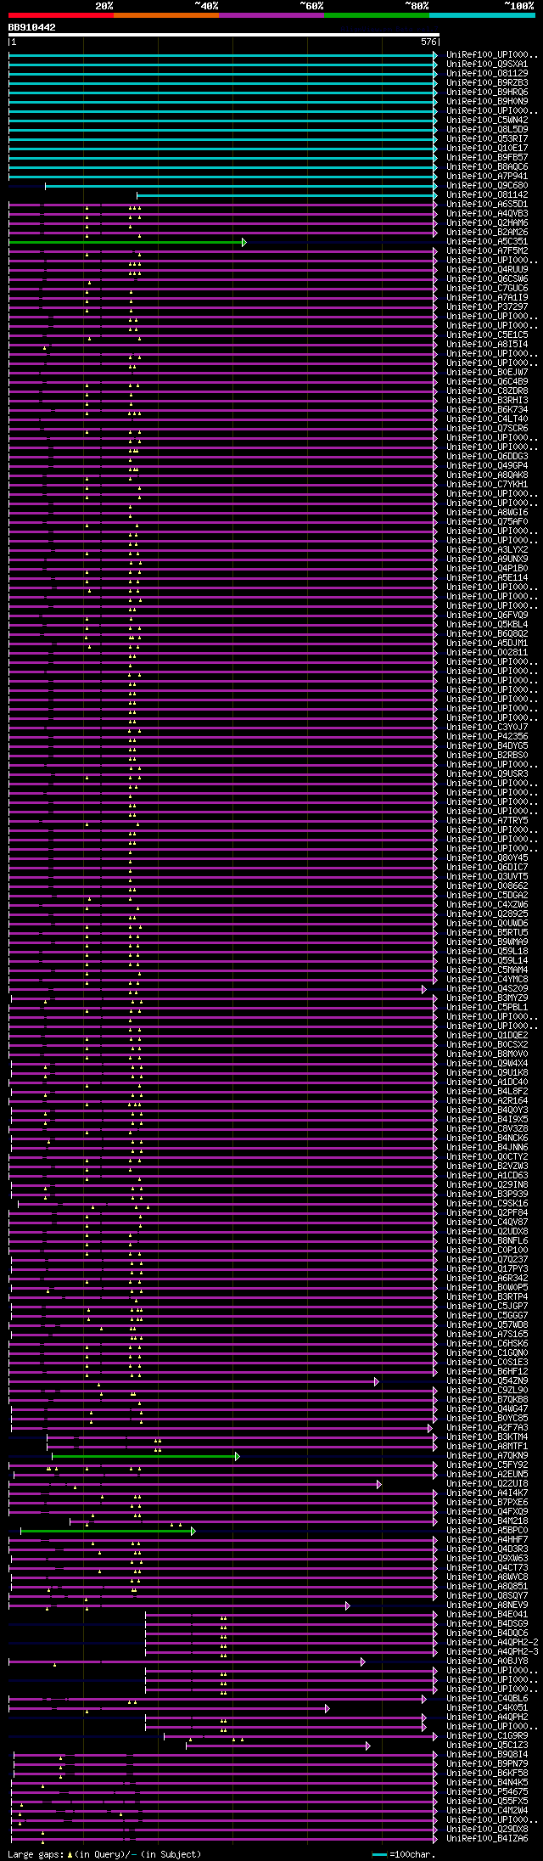Click the cyan ~100% identity legend segment
The height and width of the screenshot is (1861, 543).
pyautogui.click(x=482, y=15)
